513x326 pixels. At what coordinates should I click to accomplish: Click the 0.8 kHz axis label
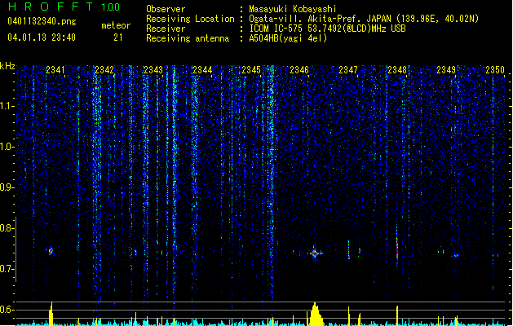(x=7, y=228)
